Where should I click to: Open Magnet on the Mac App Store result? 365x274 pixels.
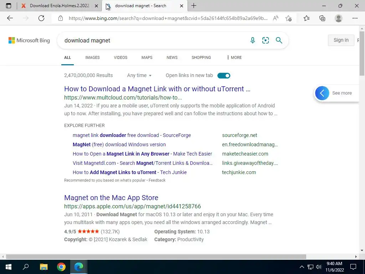point(111,198)
